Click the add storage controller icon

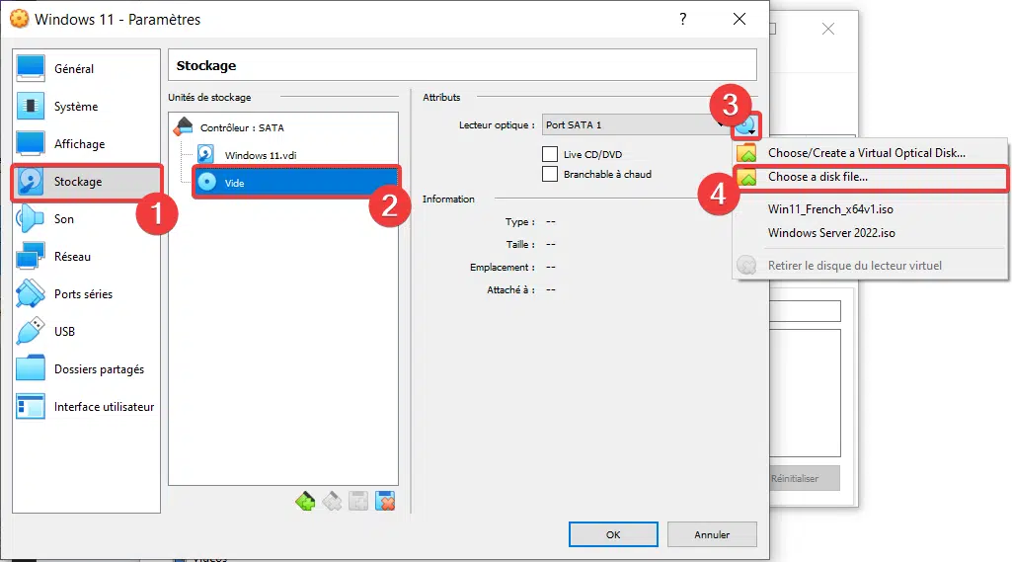[305, 501]
